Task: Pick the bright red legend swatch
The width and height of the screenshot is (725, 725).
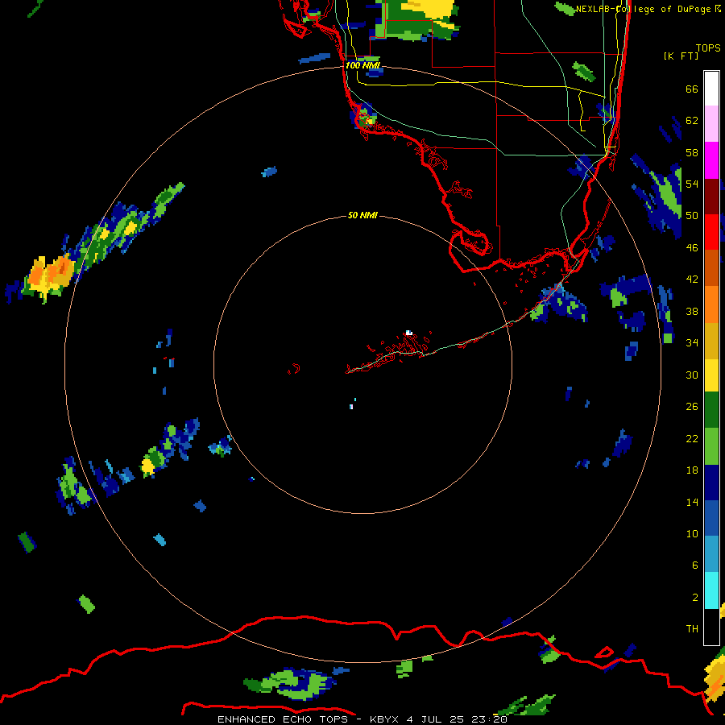Action: pos(711,232)
